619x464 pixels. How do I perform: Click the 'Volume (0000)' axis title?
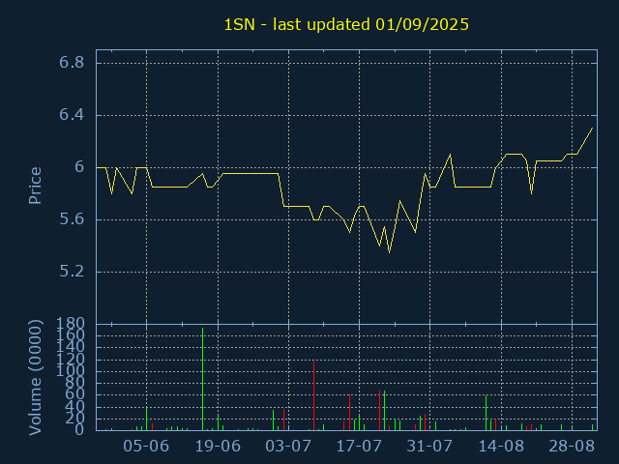pyautogui.click(x=35, y=378)
